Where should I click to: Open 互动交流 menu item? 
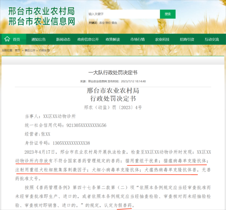212,39
